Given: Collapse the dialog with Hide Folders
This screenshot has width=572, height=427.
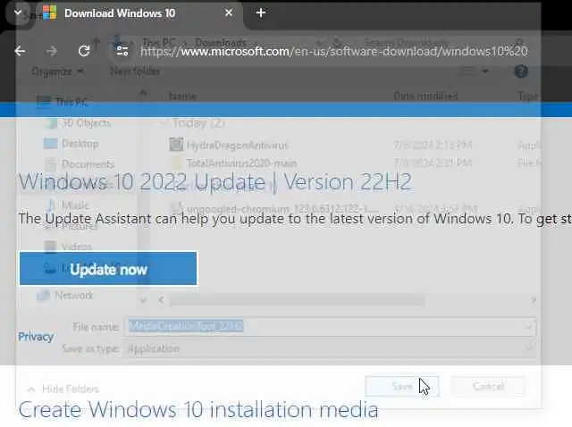Looking at the screenshot, I should pos(63,389).
